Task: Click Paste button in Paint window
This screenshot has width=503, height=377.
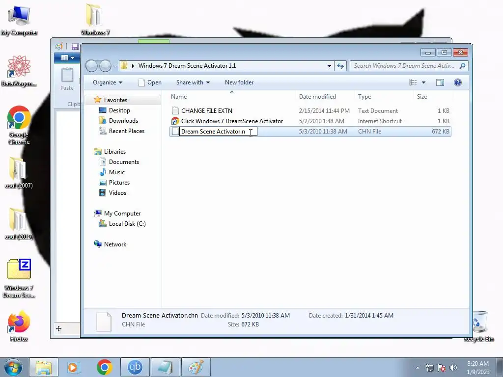Action: (67, 79)
